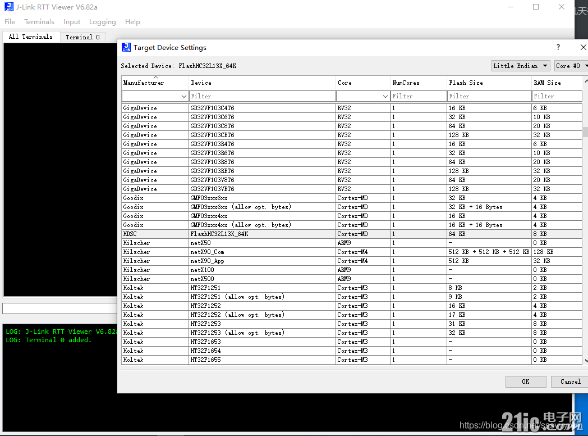Select the netX500 device row
This screenshot has width=588, height=436.
tap(352, 279)
